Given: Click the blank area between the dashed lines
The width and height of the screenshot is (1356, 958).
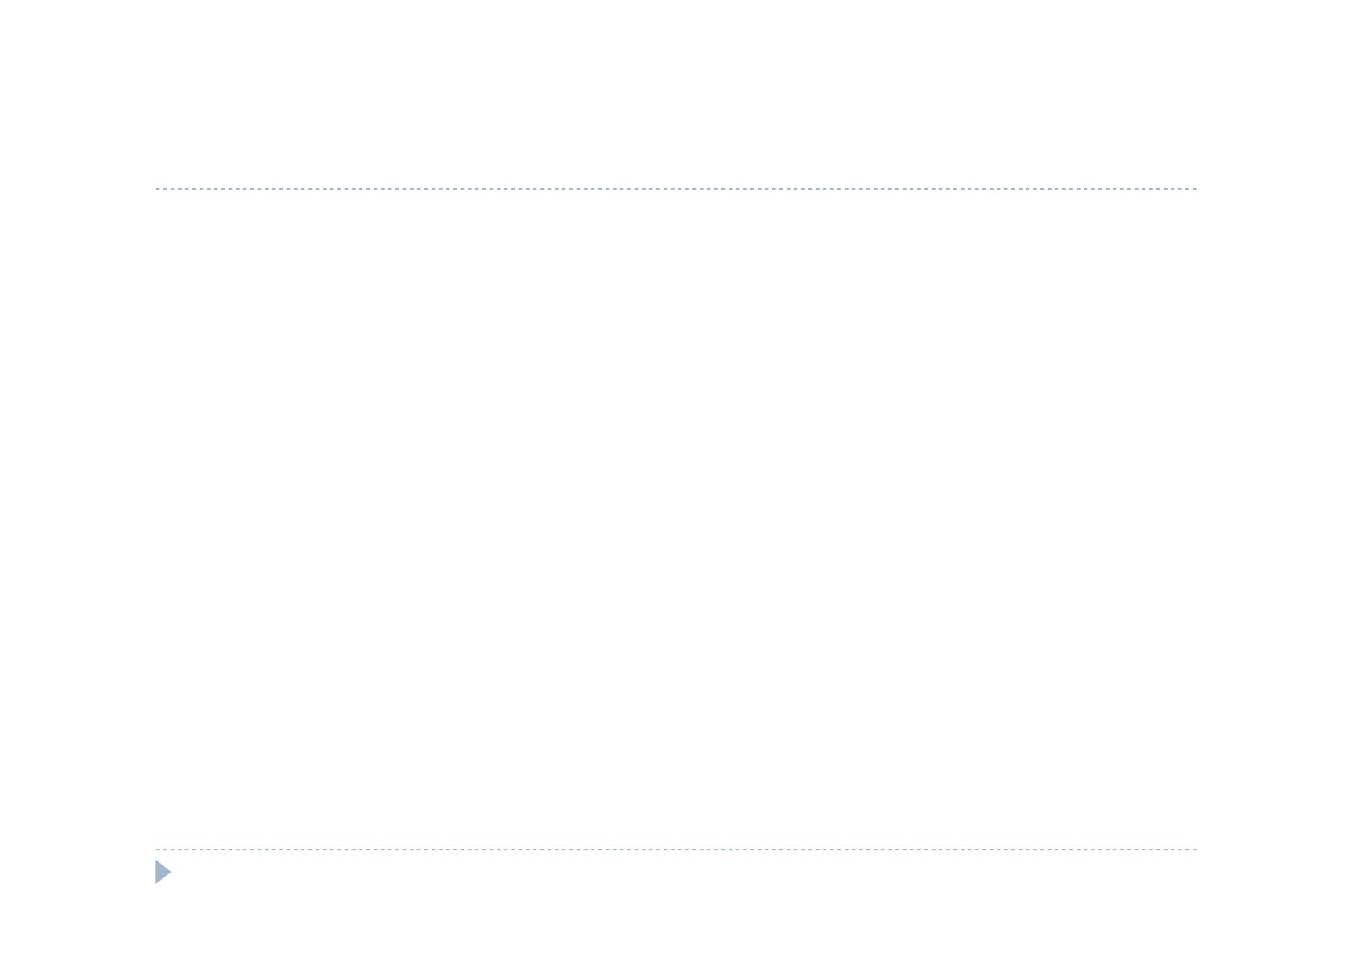Looking at the screenshot, I should (x=676, y=519).
